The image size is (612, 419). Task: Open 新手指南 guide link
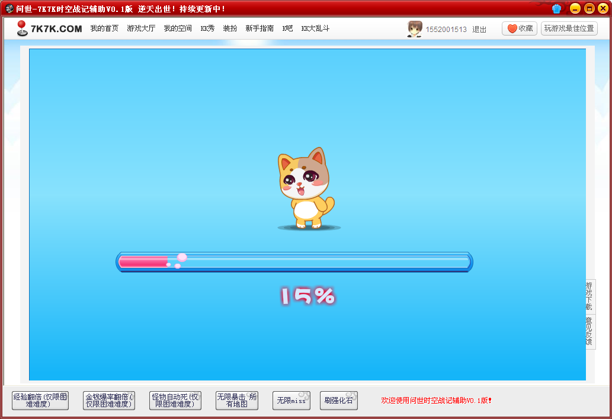[x=259, y=28]
